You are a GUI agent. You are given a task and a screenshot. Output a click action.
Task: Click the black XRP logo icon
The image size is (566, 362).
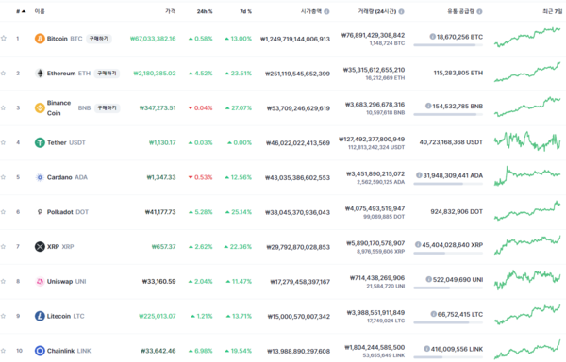point(40,247)
